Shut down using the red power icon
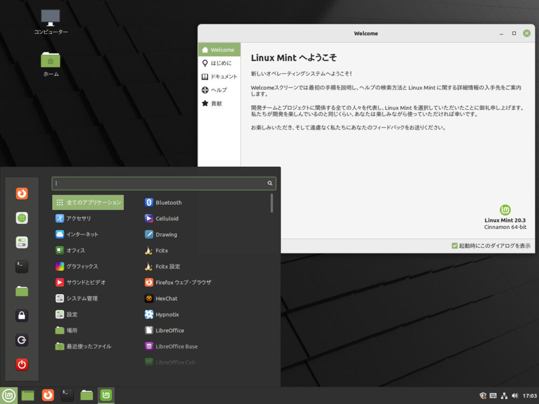 [x=21, y=365]
